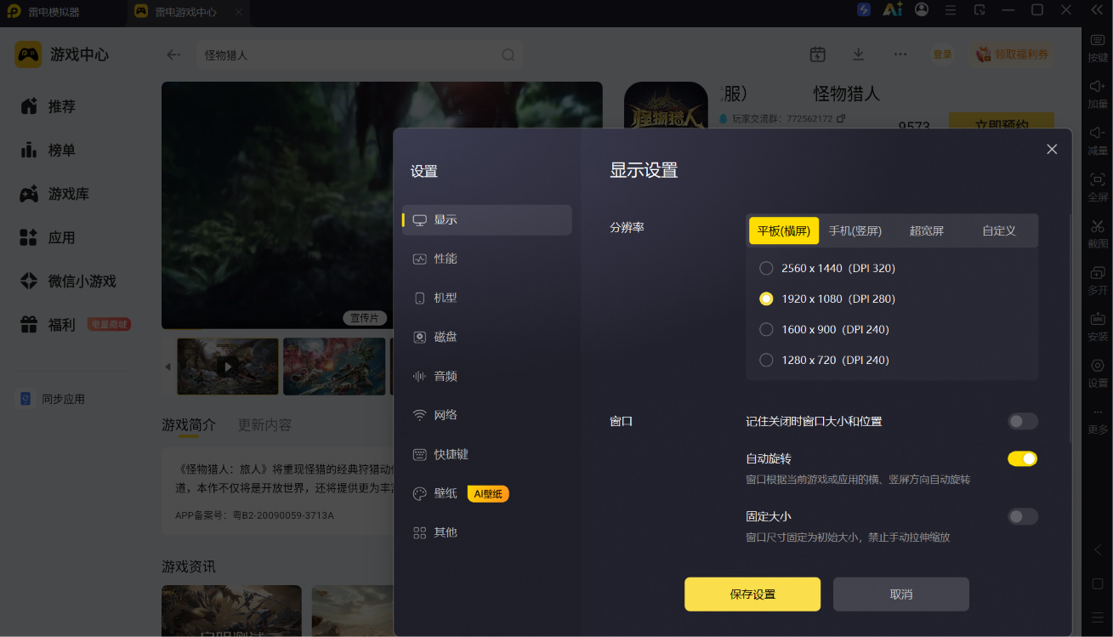The height and width of the screenshot is (637, 1113).
Task: Click the download icon in top bar
Action: pos(859,54)
